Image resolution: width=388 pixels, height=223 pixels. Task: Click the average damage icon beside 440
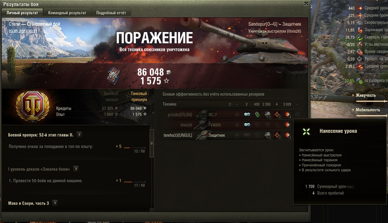click(360, 8)
